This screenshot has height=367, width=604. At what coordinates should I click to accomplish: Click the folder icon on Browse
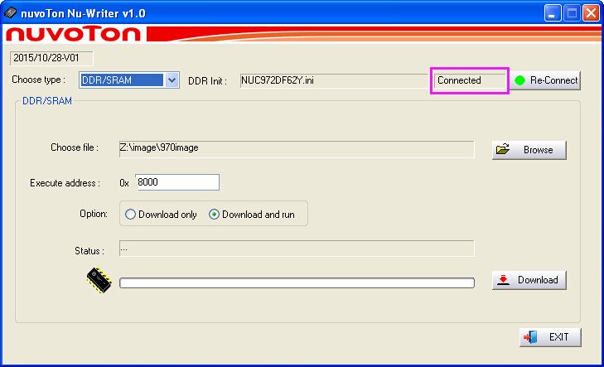[x=502, y=150]
